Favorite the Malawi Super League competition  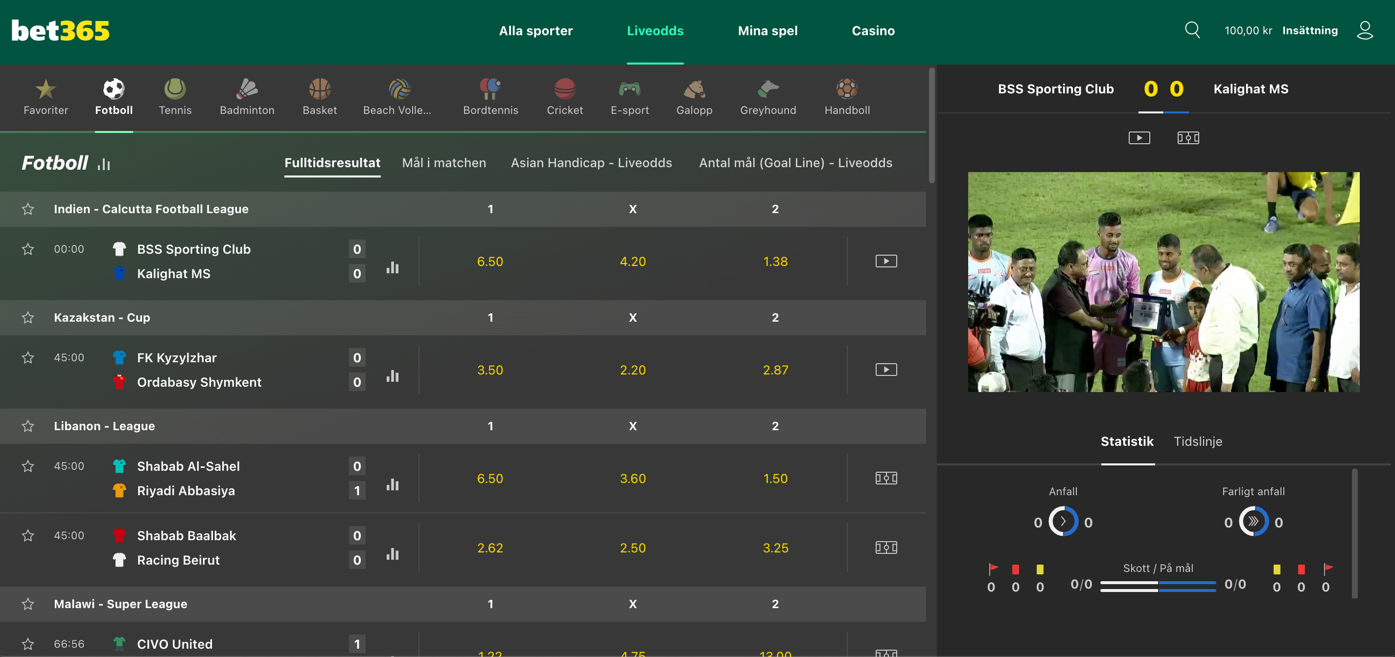point(27,604)
